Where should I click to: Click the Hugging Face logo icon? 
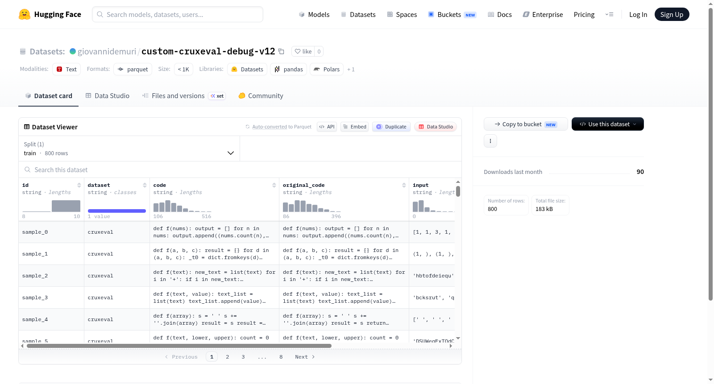click(25, 14)
